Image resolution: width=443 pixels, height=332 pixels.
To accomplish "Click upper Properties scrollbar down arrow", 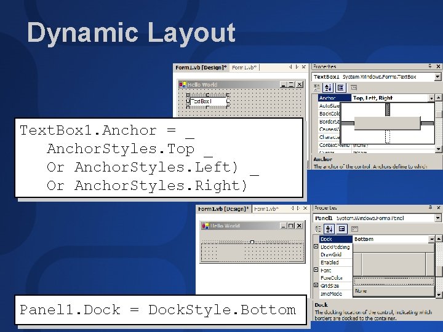I will (438, 149).
